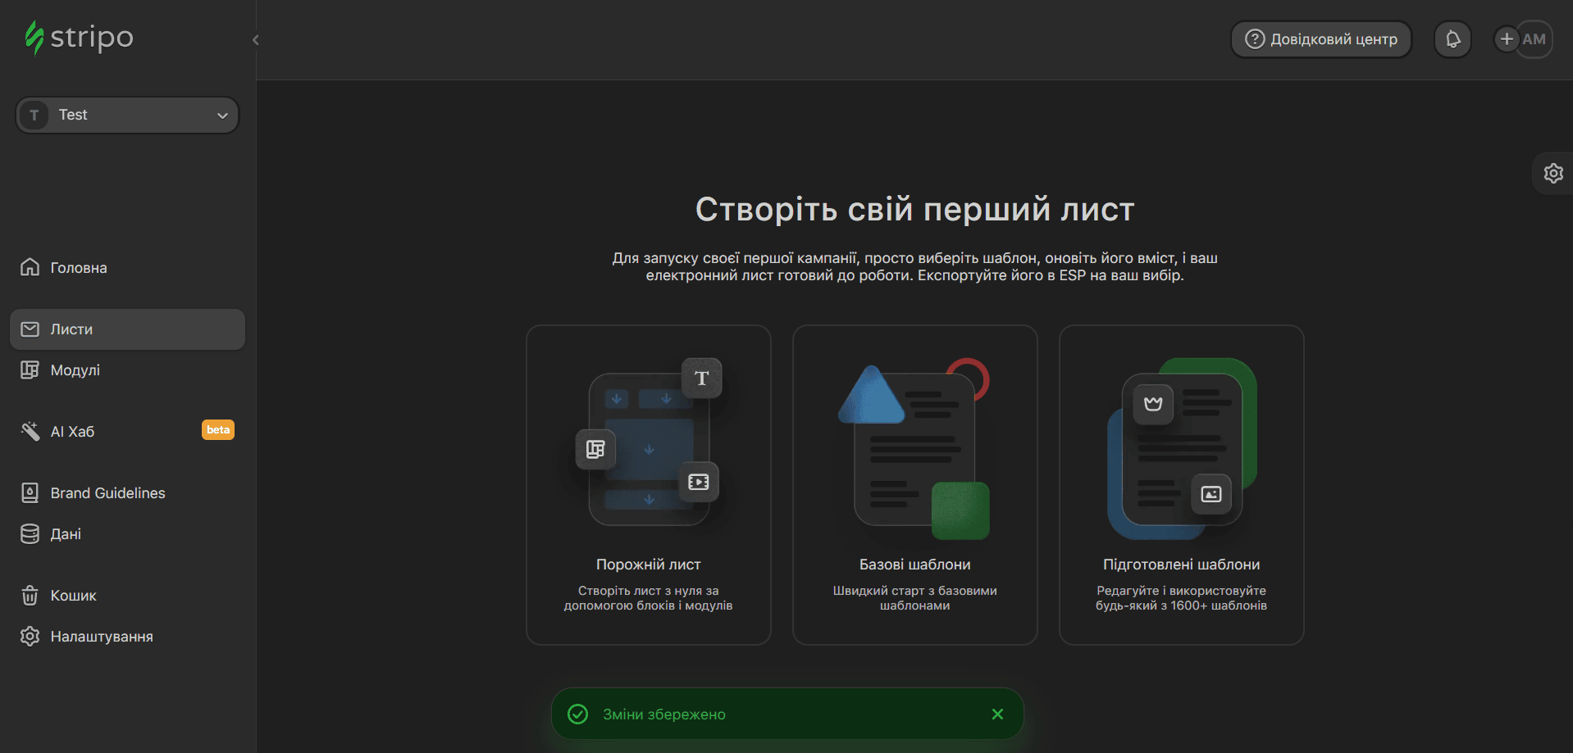Click the Дані database icon
This screenshot has height=753, width=1573.
pos(30,534)
